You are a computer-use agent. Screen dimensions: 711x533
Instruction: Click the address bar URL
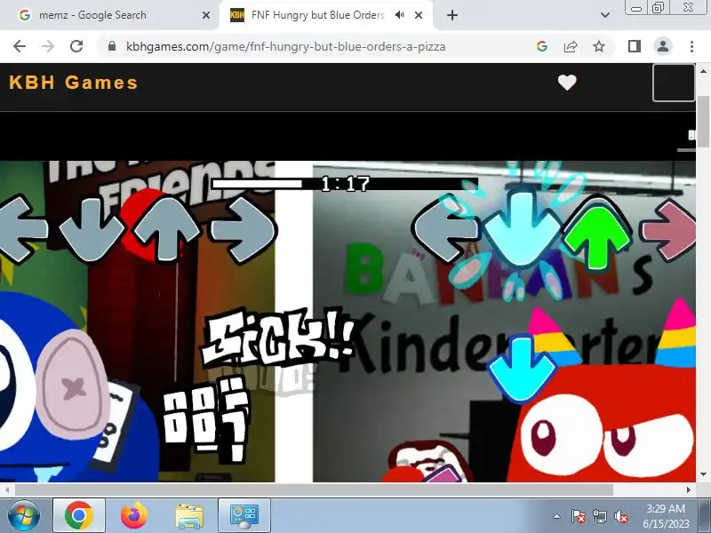285,46
